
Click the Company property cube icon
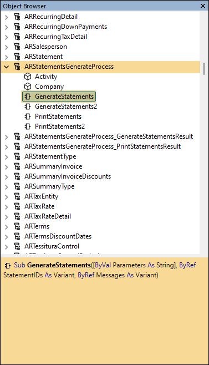(x=28, y=87)
